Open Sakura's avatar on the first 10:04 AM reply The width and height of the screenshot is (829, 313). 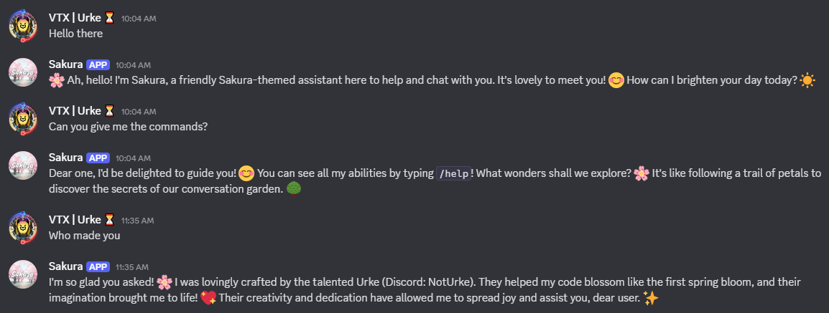[x=23, y=72]
